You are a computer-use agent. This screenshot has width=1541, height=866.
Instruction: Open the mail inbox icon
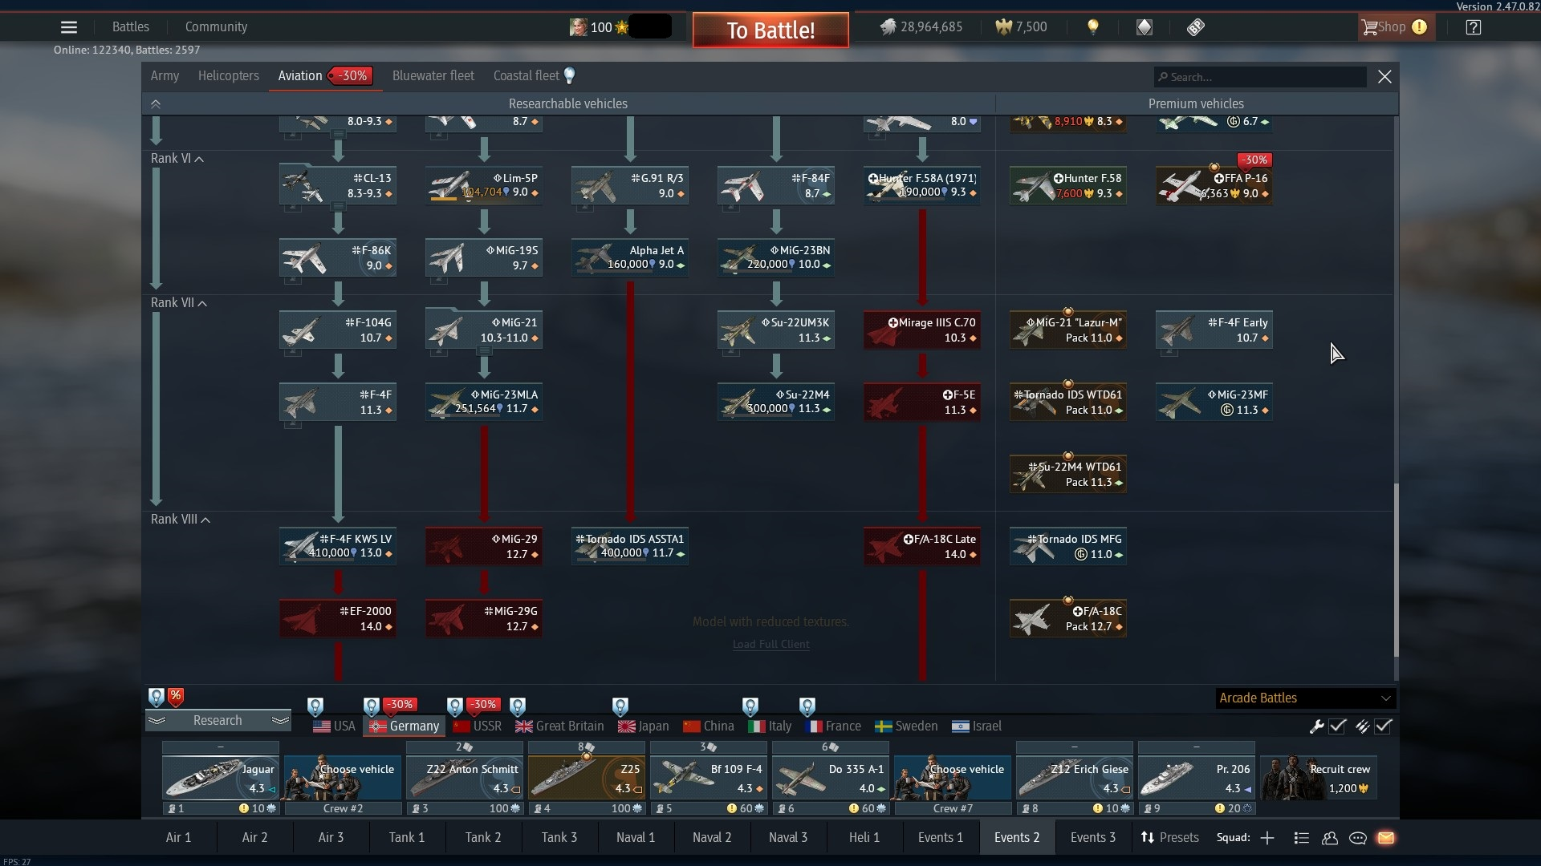click(x=1386, y=838)
